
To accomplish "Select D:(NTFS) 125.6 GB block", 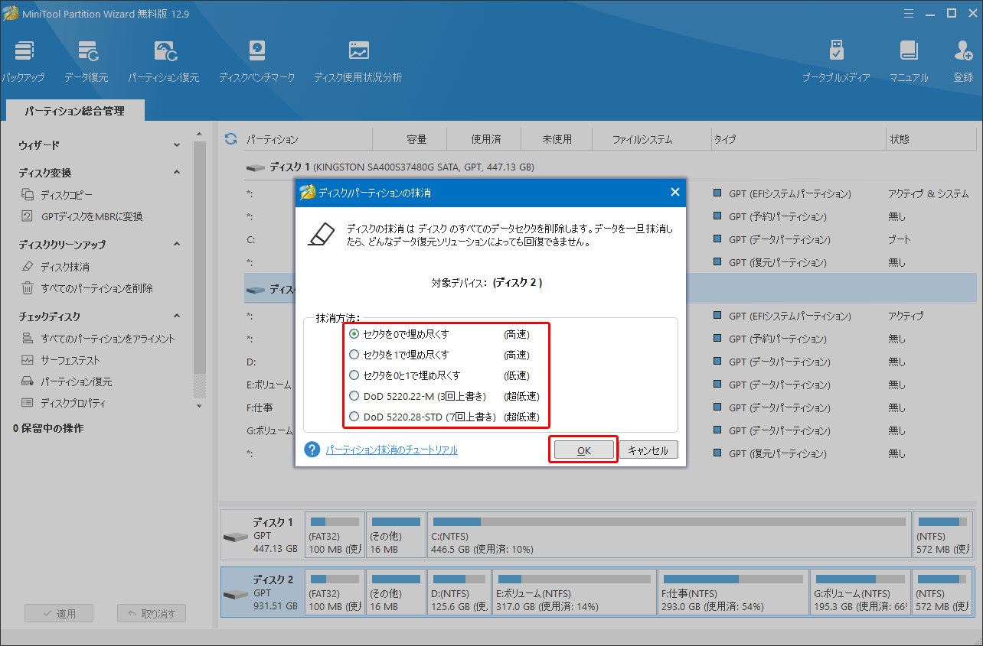I will pyautogui.click(x=458, y=592).
